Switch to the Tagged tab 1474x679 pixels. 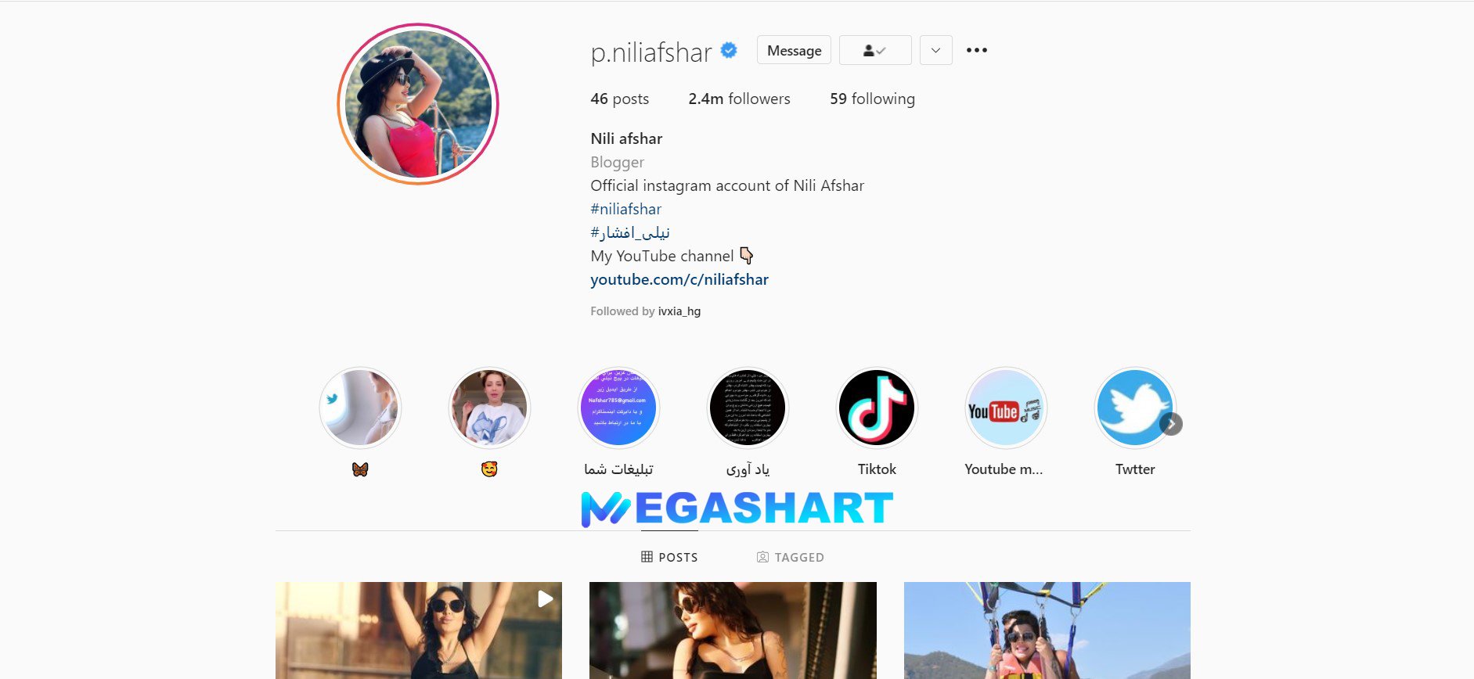pyautogui.click(x=790, y=557)
